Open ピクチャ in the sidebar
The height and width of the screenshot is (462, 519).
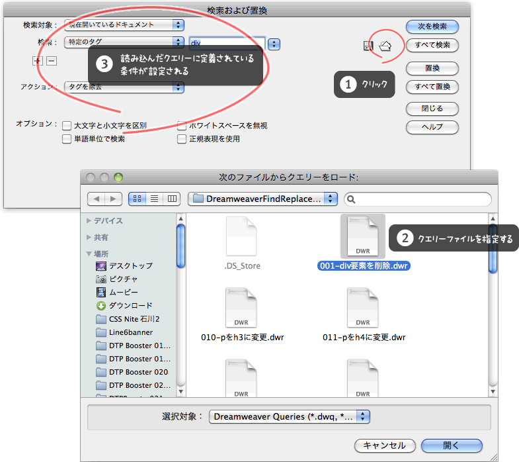click(x=116, y=279)
